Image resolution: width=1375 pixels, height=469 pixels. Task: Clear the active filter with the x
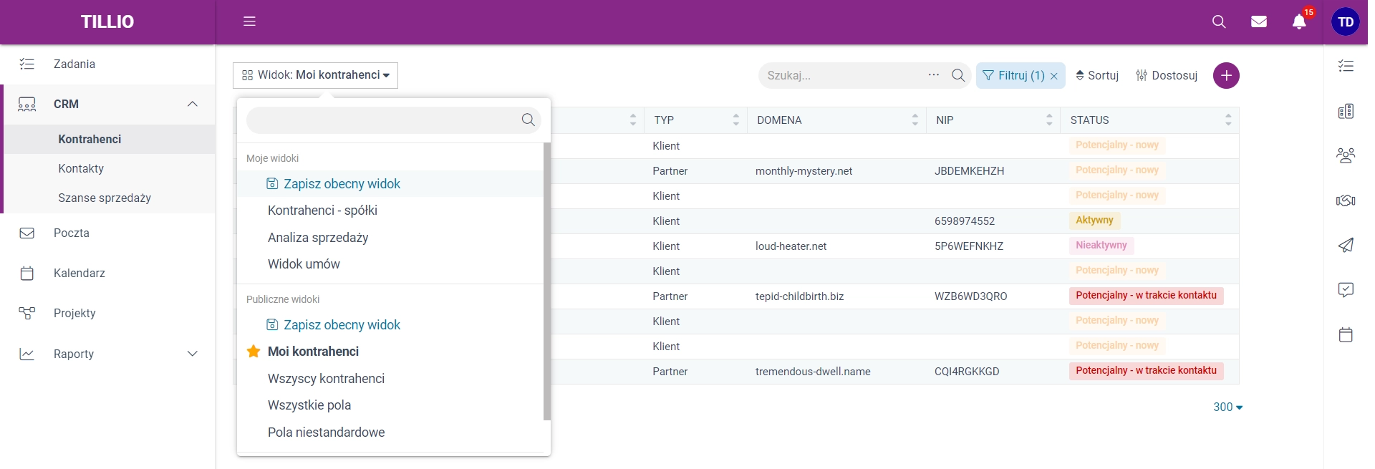pyautogui.click(x=1054, y=76)
